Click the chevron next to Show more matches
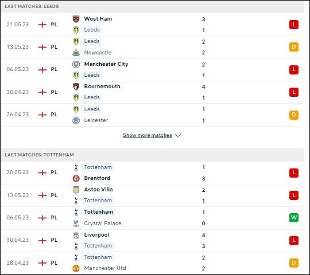This screenshot has width=310, height=275. click(178, 136)
